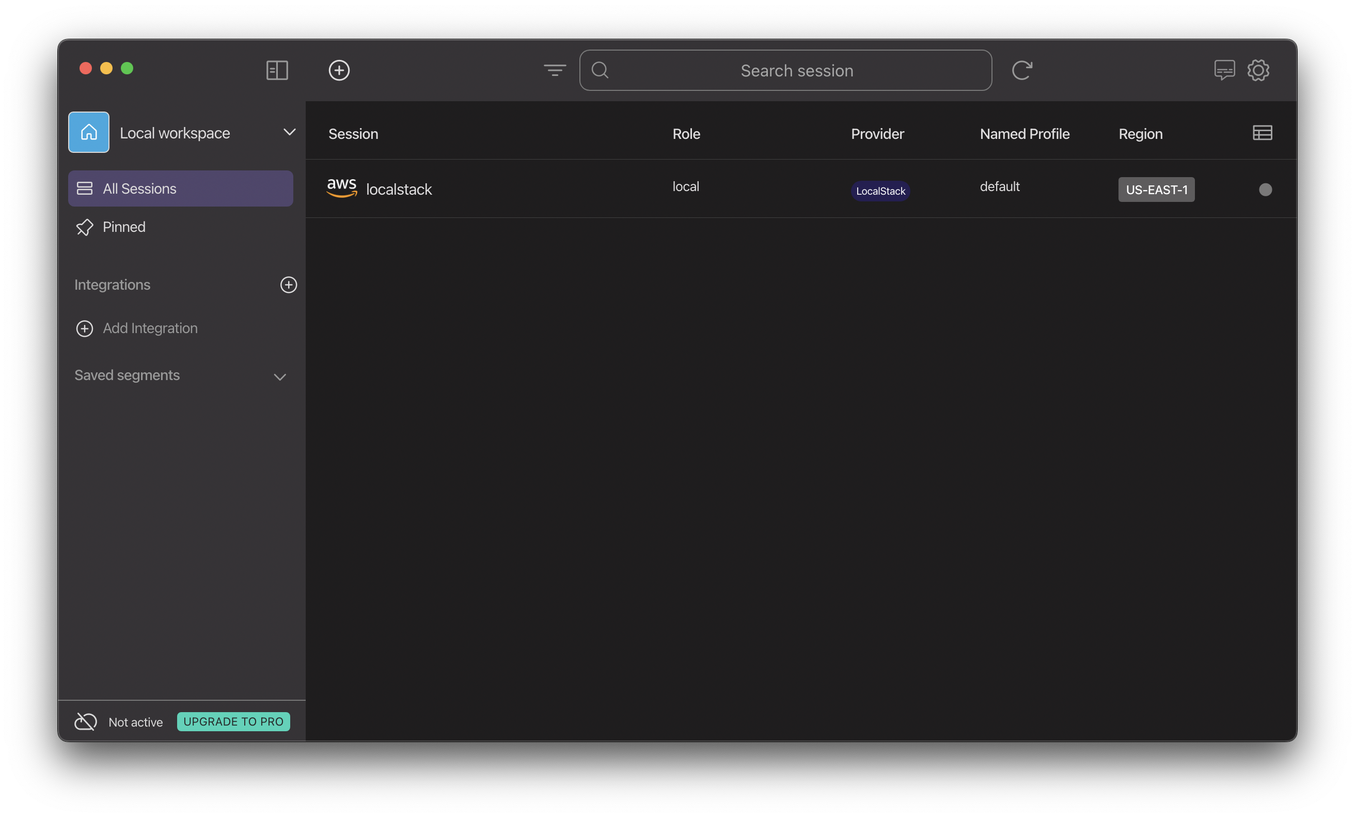Click the table columns layout icon
1355x818 pixels.
[x=1262, y=133]
